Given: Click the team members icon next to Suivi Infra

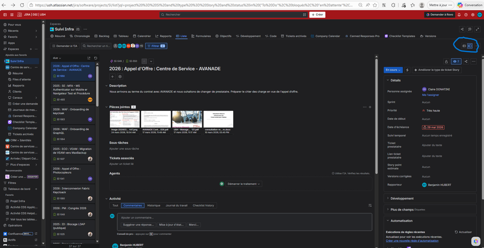Looking at the screenshot, I should coord(78,29).
